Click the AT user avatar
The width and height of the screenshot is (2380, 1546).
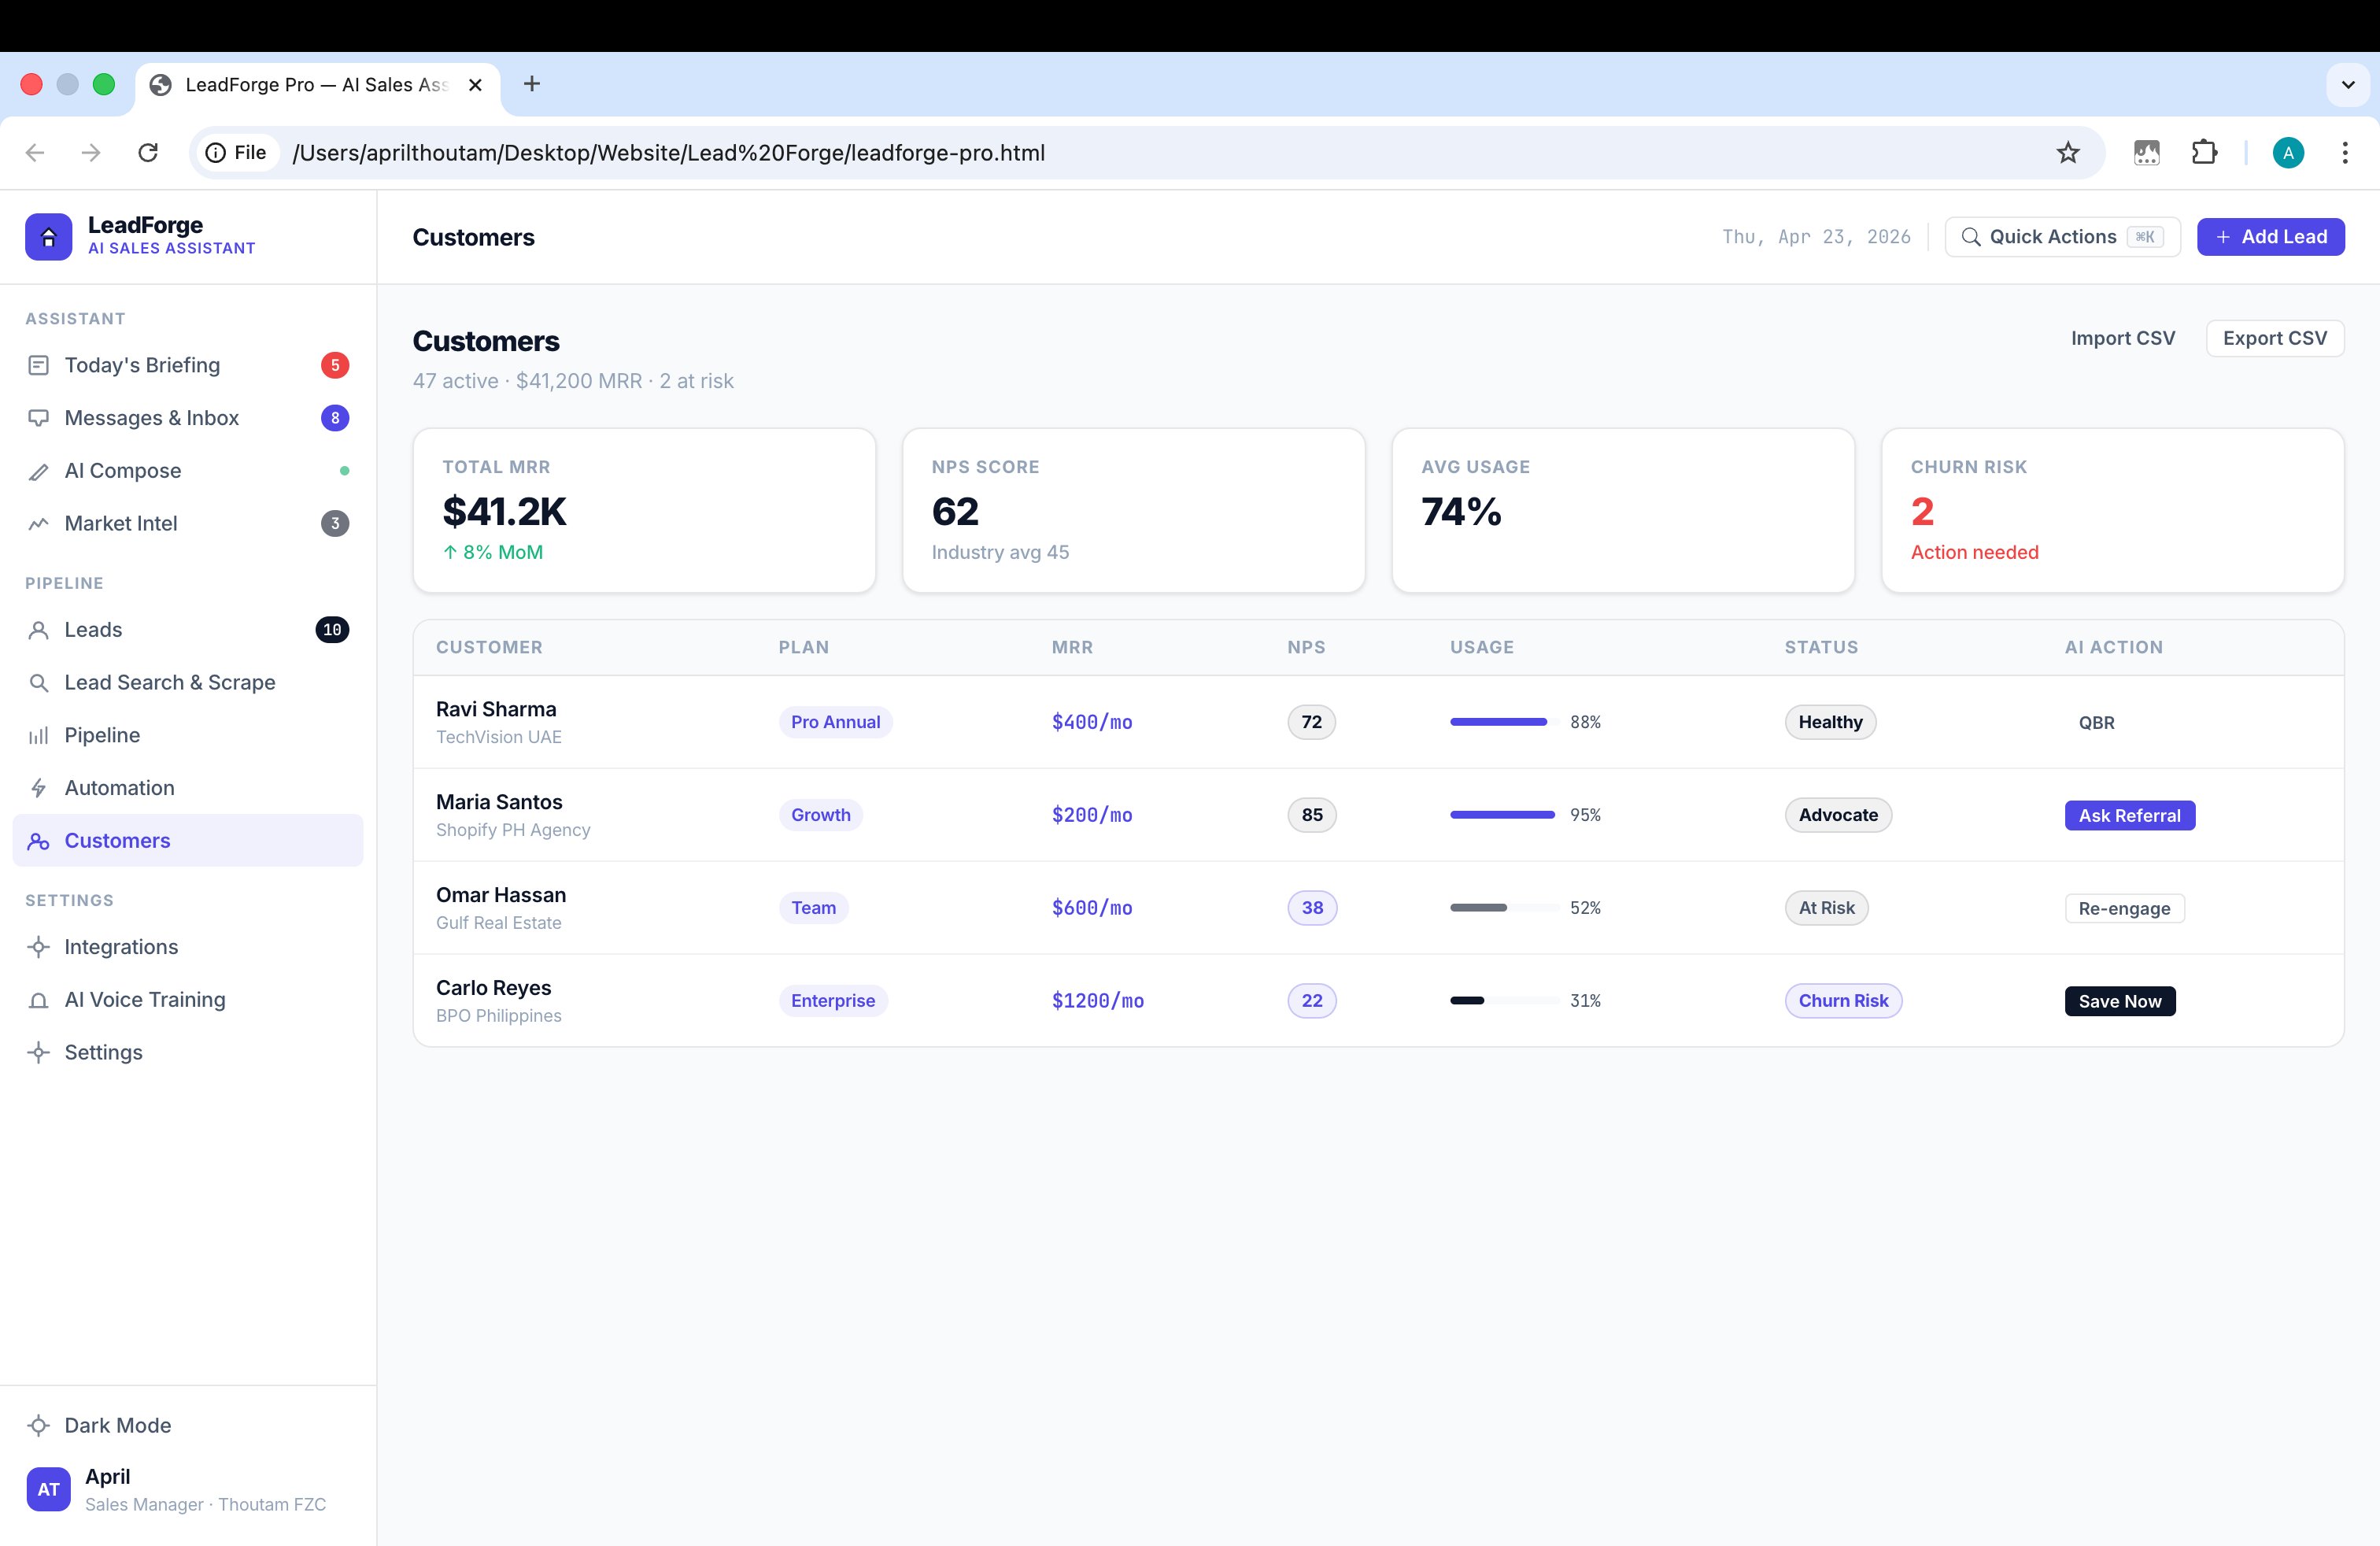(x=48, y=1489)
